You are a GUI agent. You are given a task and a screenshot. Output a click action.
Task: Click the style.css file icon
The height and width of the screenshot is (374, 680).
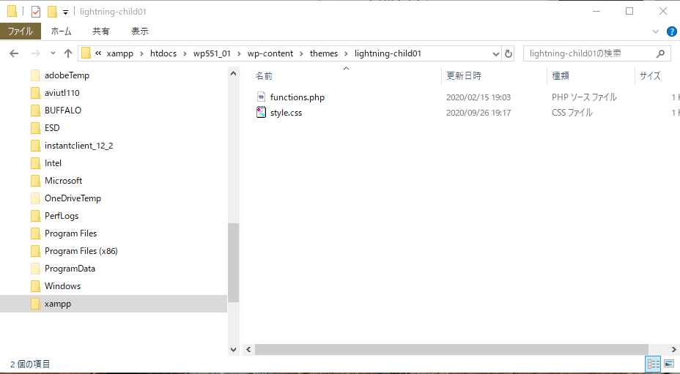point(260,113)
